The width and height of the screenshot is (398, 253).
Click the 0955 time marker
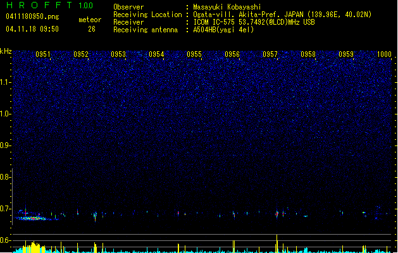pos(194,54)
